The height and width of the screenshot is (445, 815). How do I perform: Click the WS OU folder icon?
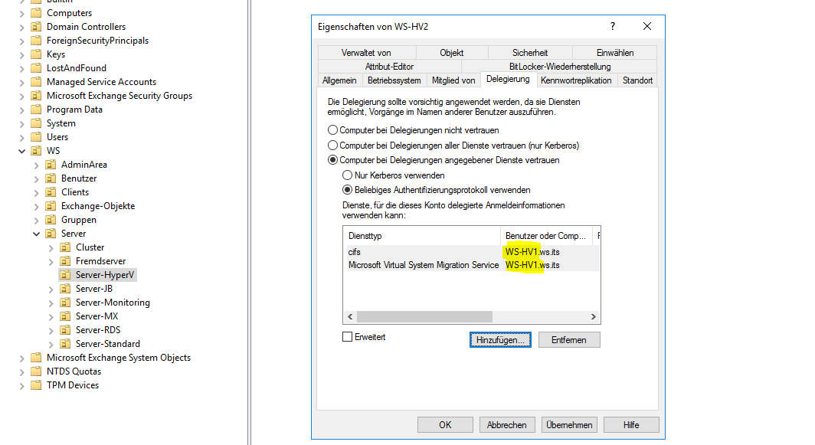click(x=36, y=150)
